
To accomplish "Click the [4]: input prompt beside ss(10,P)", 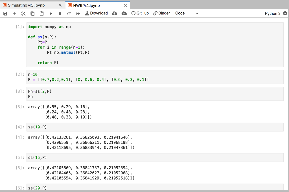I will tap(20, 127).
